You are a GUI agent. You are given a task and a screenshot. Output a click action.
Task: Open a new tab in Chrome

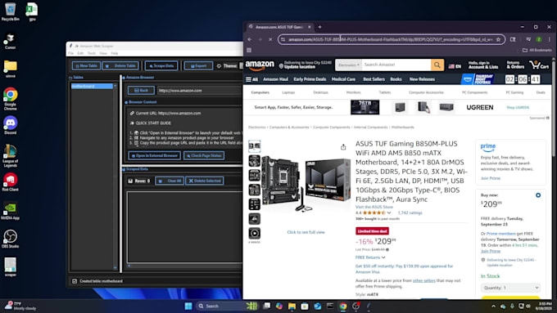coord(319,27)
